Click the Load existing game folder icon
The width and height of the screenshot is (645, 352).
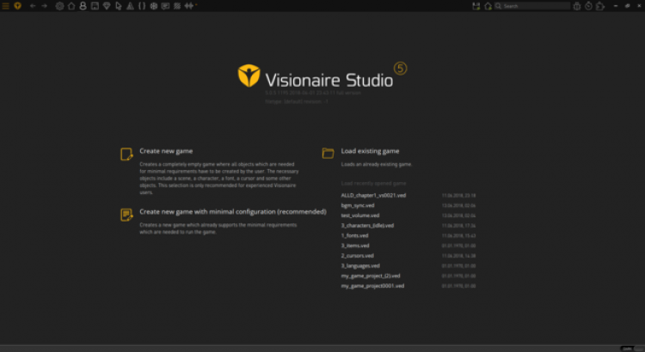click(x=328, y=153)
